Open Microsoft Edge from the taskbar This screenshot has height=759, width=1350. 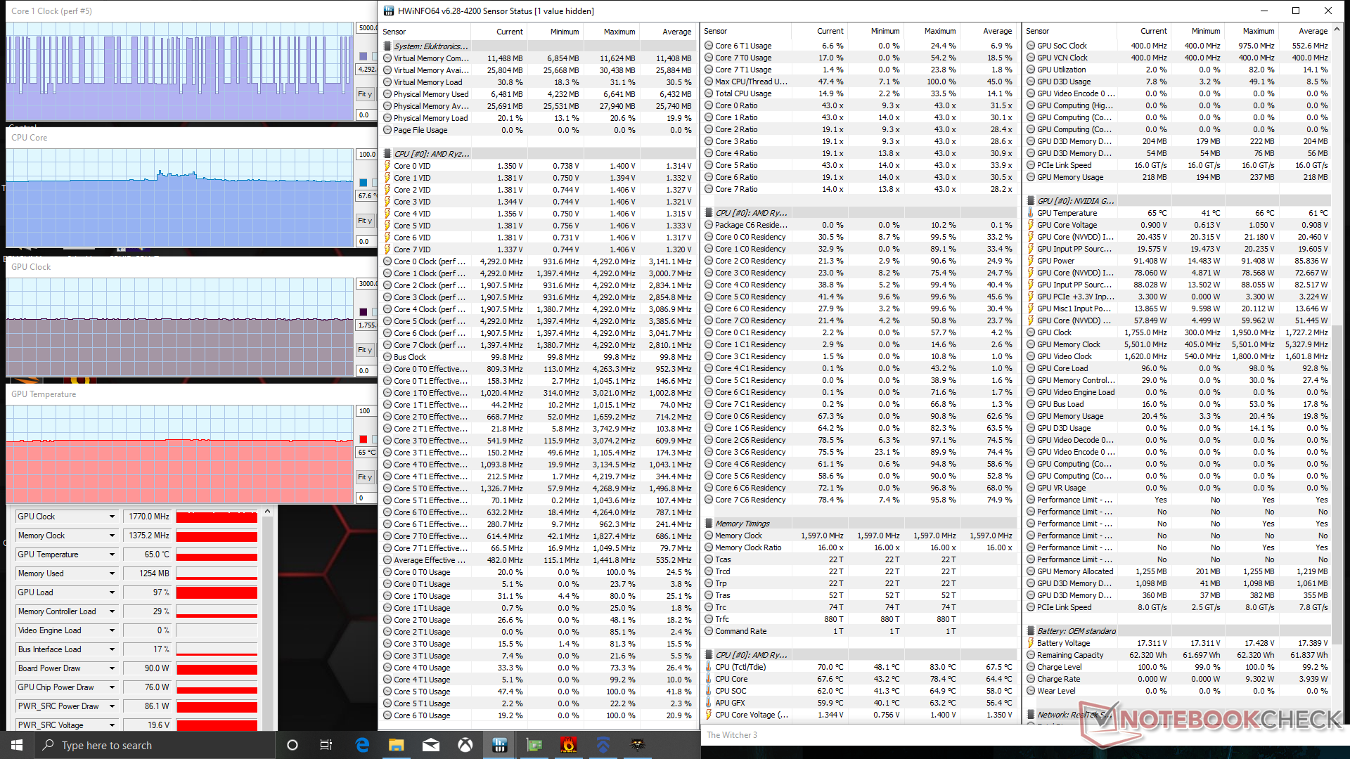coord(362,745)
